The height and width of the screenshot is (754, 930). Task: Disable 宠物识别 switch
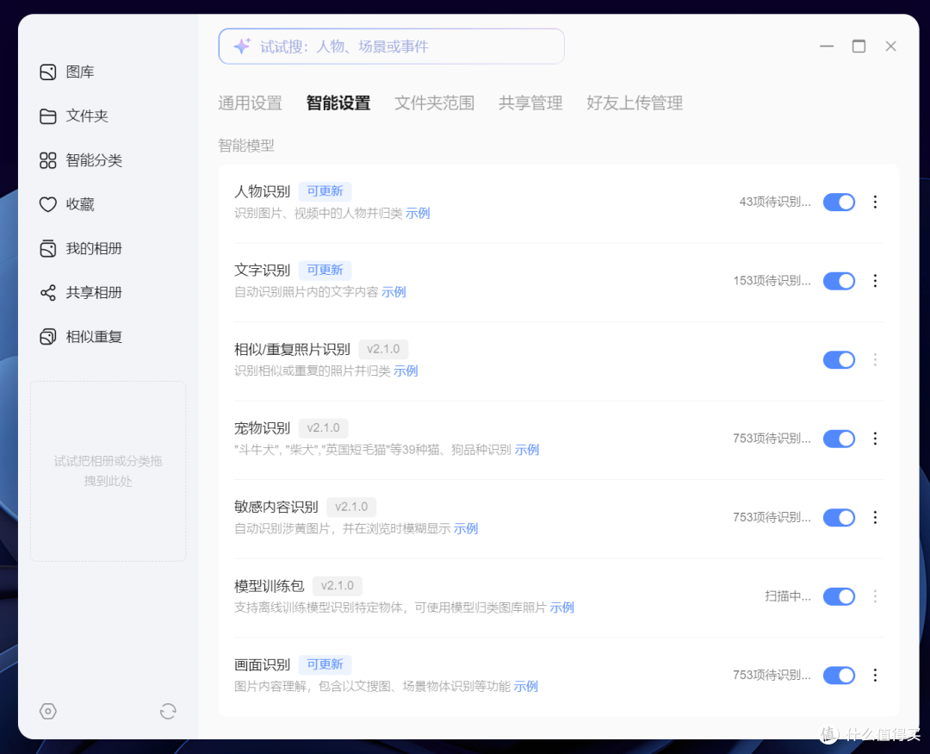click(x=839, y=439)
